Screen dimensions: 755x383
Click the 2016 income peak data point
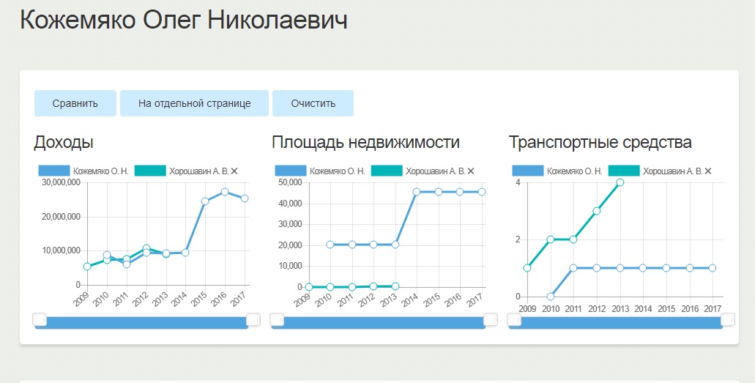tap(225, 192)
